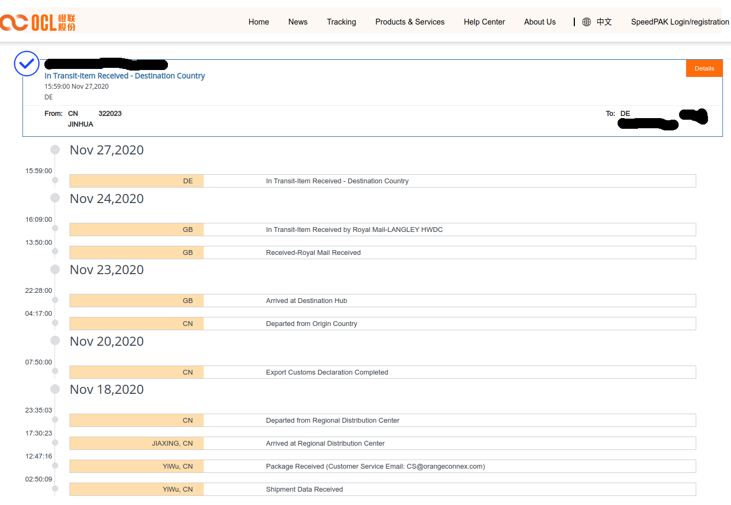Click the OCL orange logo
The image size is (731, 505).
coord(37,22)
